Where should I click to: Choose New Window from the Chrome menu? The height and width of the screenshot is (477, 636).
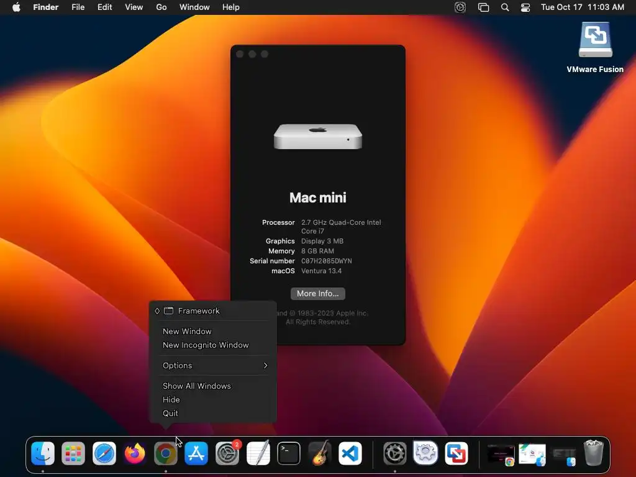tap(213, 332)
